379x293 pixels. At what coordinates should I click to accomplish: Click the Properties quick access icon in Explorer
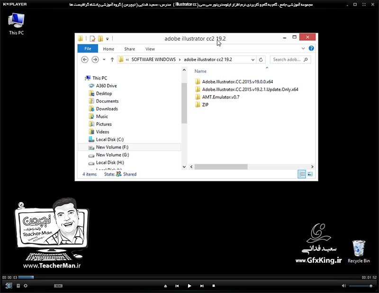click(92, 38)
